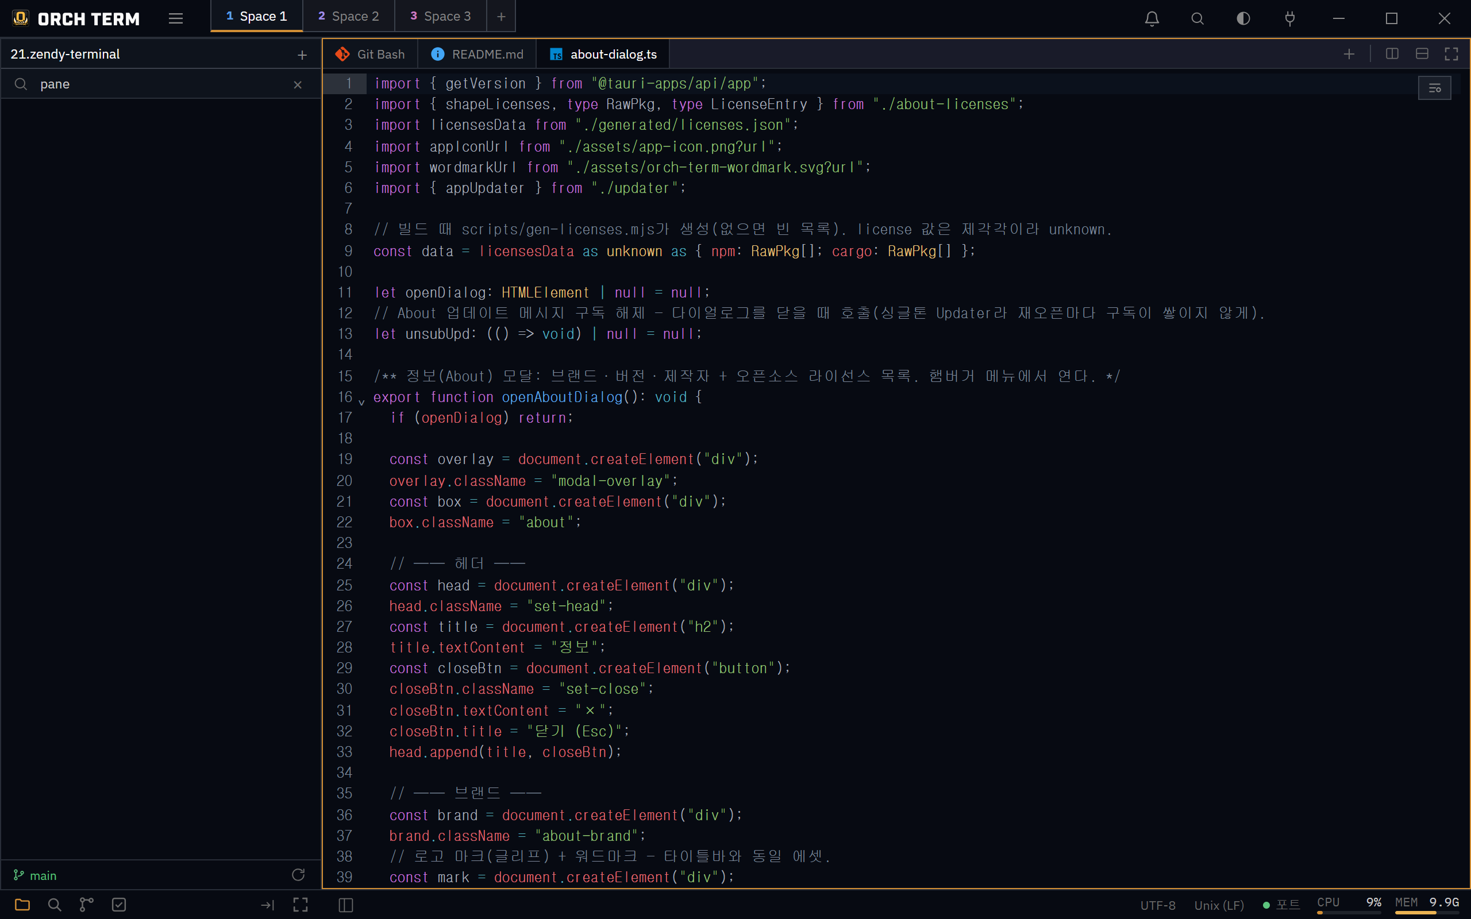Clear the 'pane' search text
1471x919 pixels.
pyautogui.click(x=298, y=84)
